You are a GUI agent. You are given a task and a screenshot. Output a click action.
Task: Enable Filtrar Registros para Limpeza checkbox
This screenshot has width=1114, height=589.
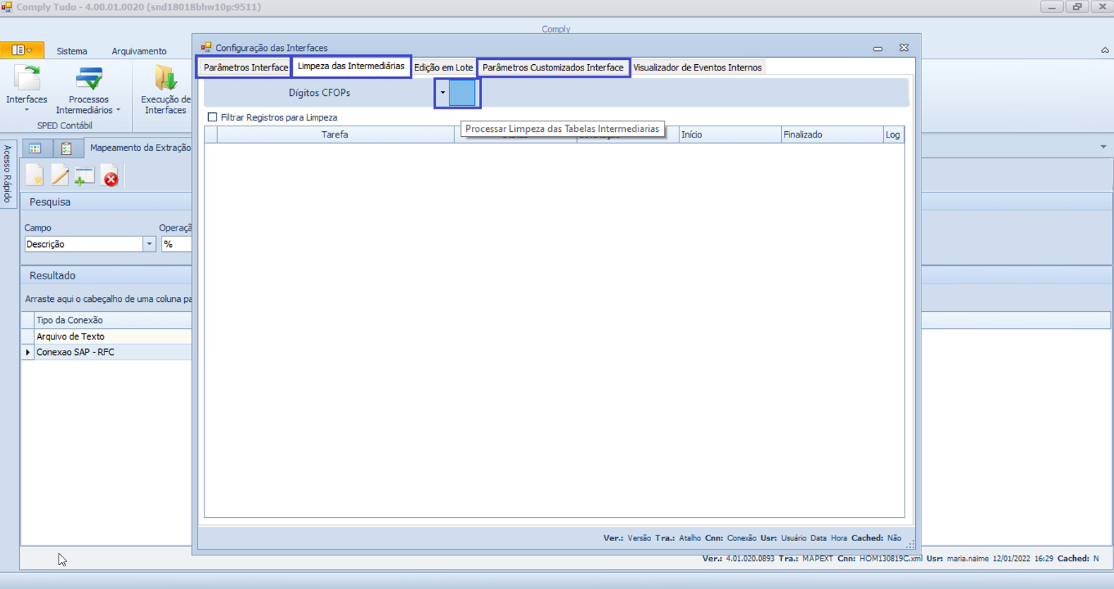click(212, 117)
